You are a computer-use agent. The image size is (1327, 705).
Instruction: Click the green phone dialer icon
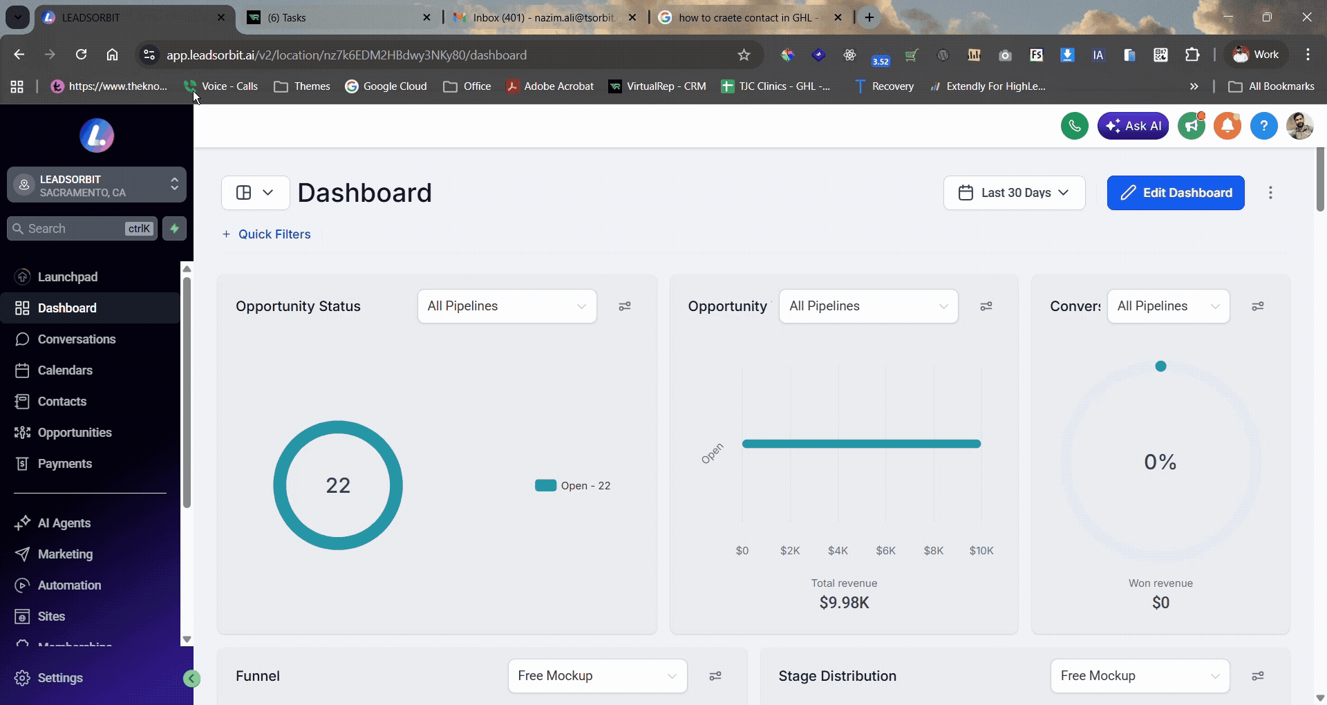1074,126
